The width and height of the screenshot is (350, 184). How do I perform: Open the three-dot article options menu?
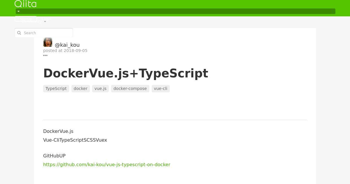[x=45, y=55]
